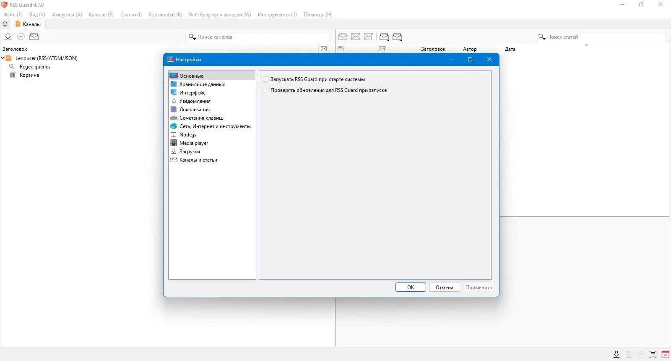Select Сеть, Интернет и инструменты settings category

pos(212,126)
